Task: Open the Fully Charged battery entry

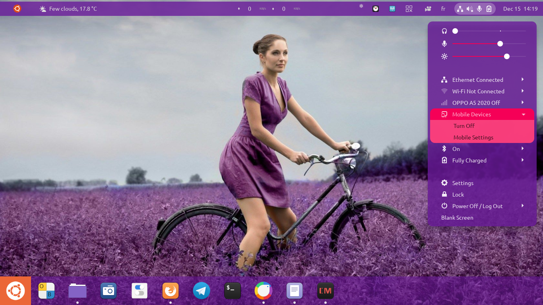Action: tap(482, 160)
